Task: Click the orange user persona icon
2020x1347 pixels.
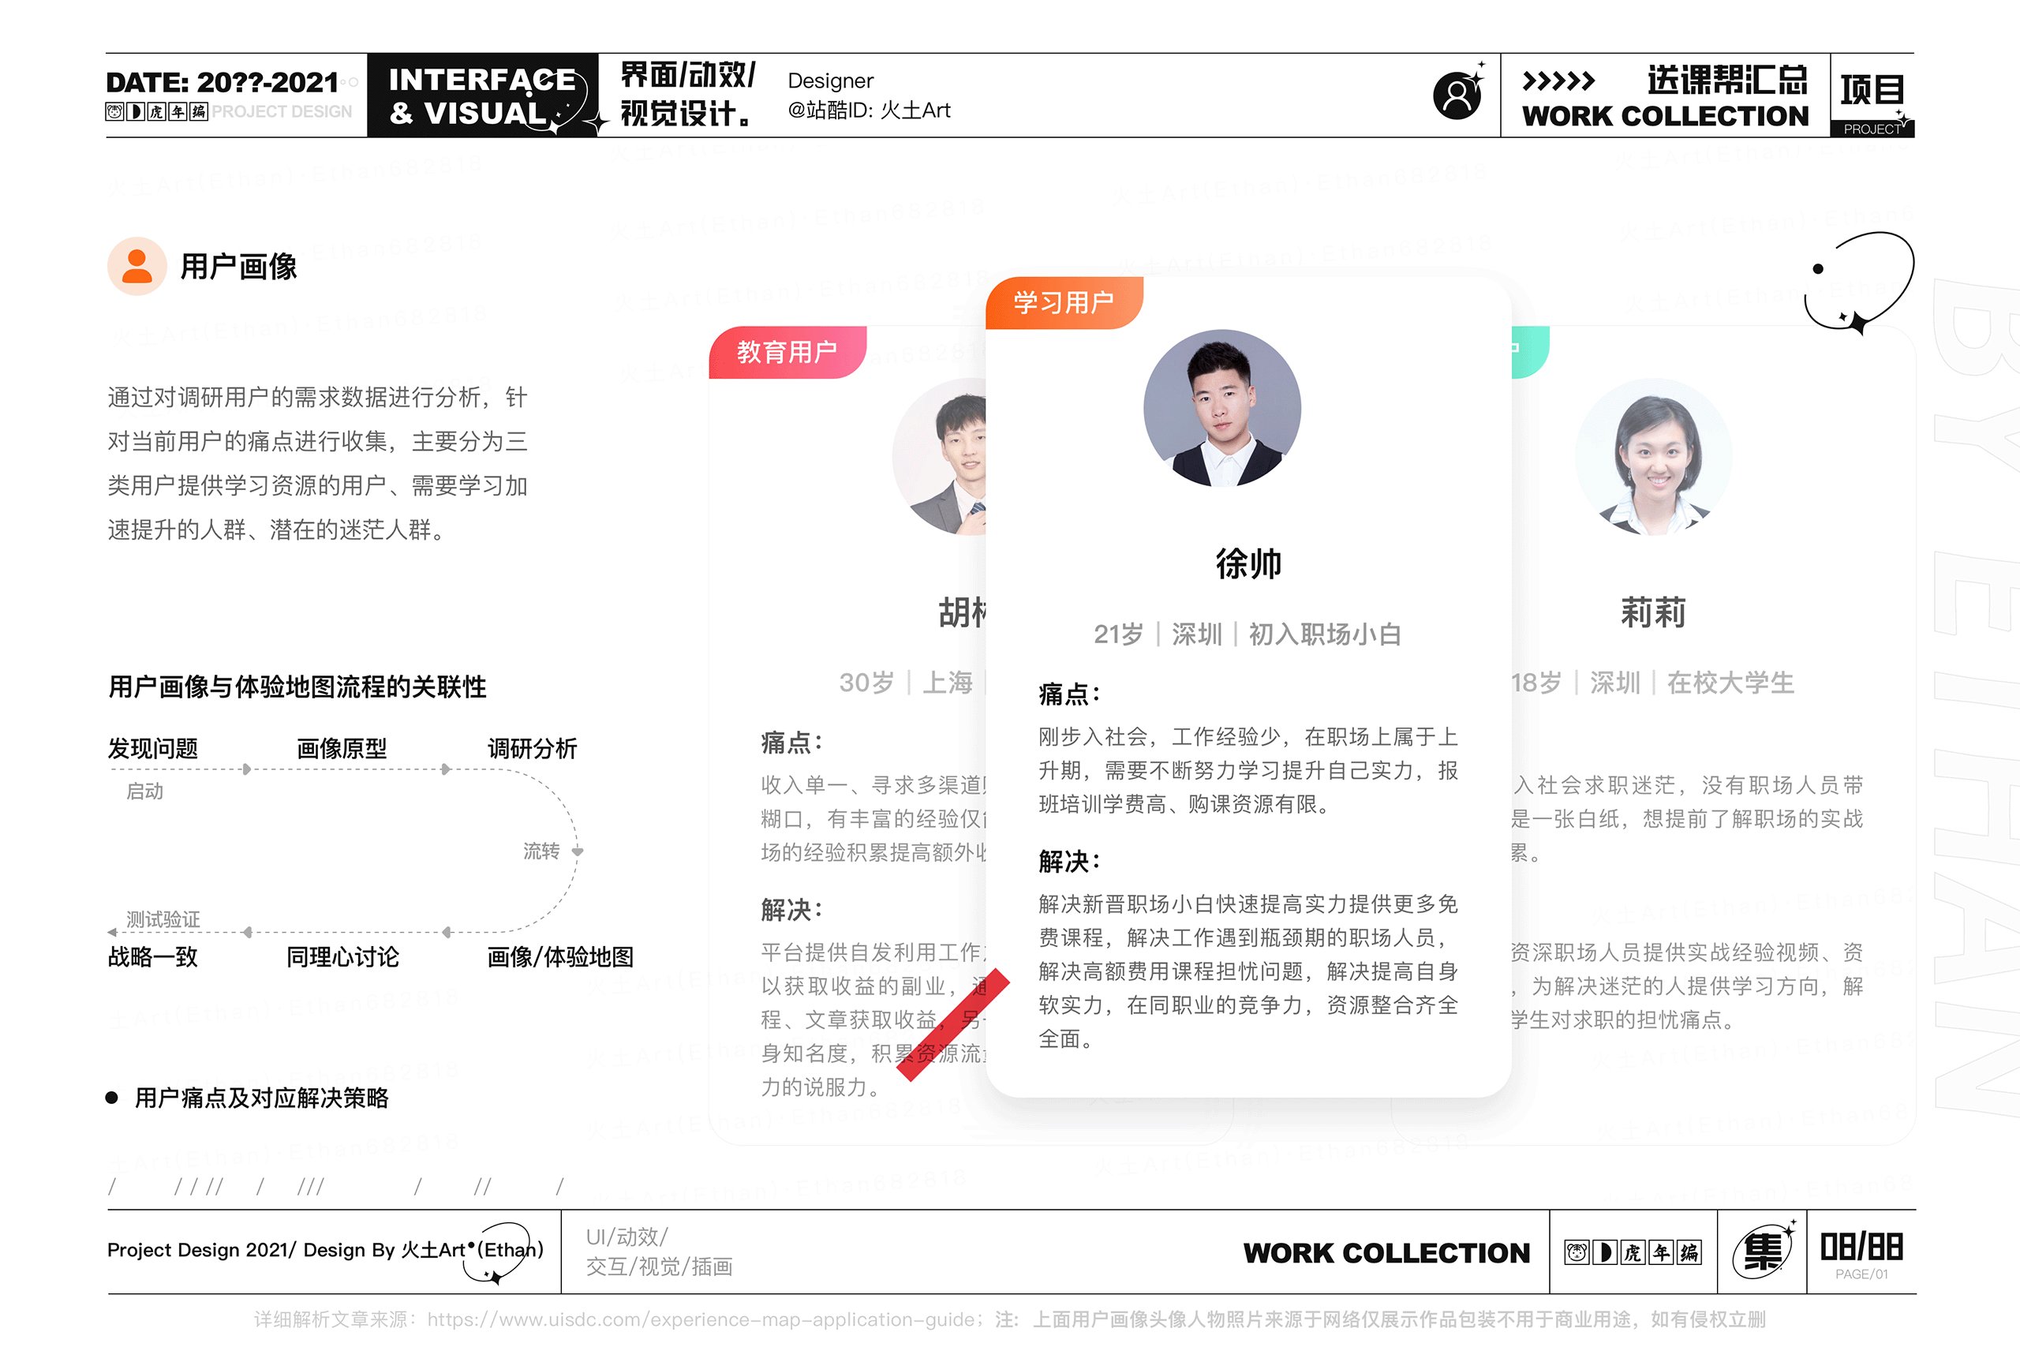Action: [137, 266]
